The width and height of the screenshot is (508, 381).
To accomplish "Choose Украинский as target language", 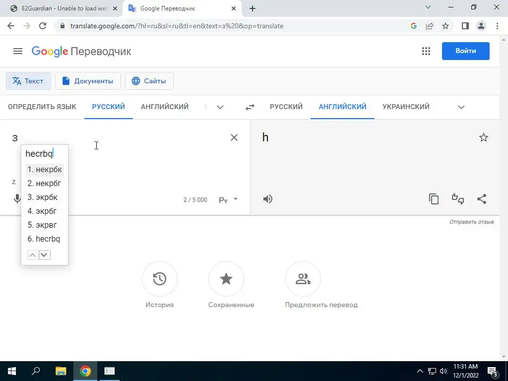I will pos(406,107).
